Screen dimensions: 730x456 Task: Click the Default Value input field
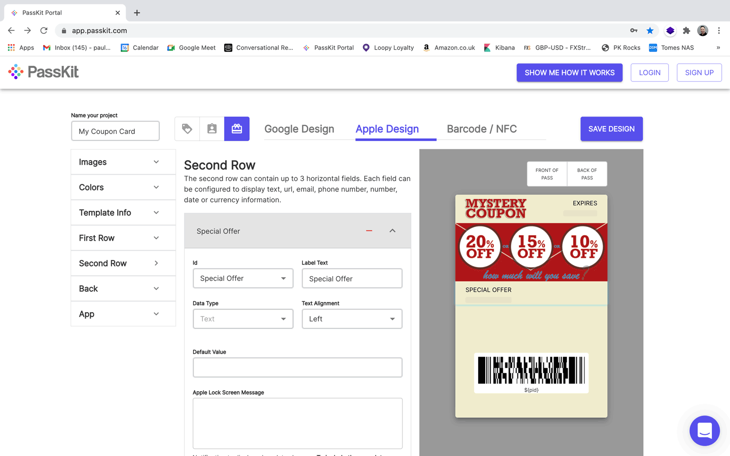pyautogui.click(x=298, y=367)
